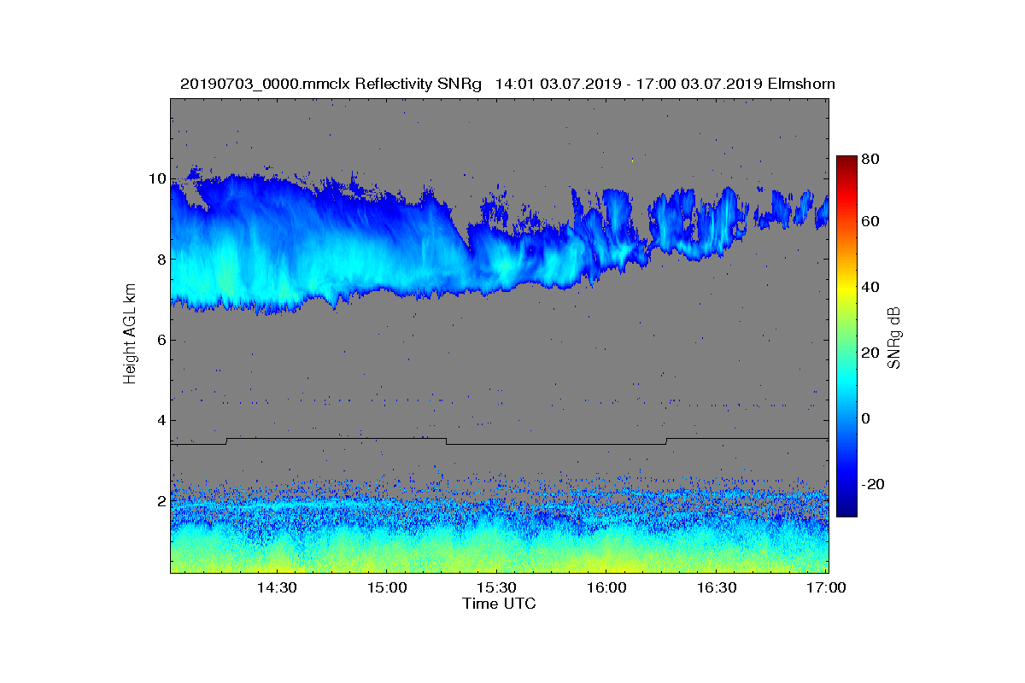1025x683 pixels.
Task: Click the 15:30 time tick label
Action: pyautogui.click(x=496, y=588)
